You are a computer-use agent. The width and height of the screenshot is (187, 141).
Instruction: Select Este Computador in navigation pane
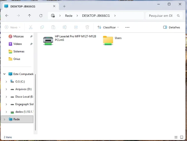(21, 74)
